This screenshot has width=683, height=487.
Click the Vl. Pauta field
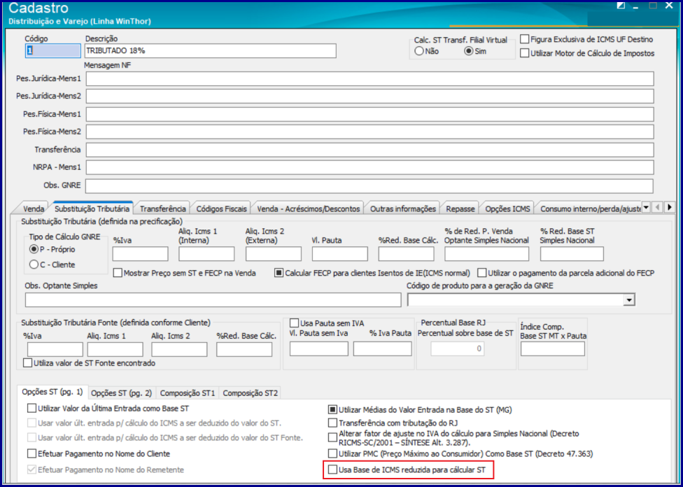(340, 253)
